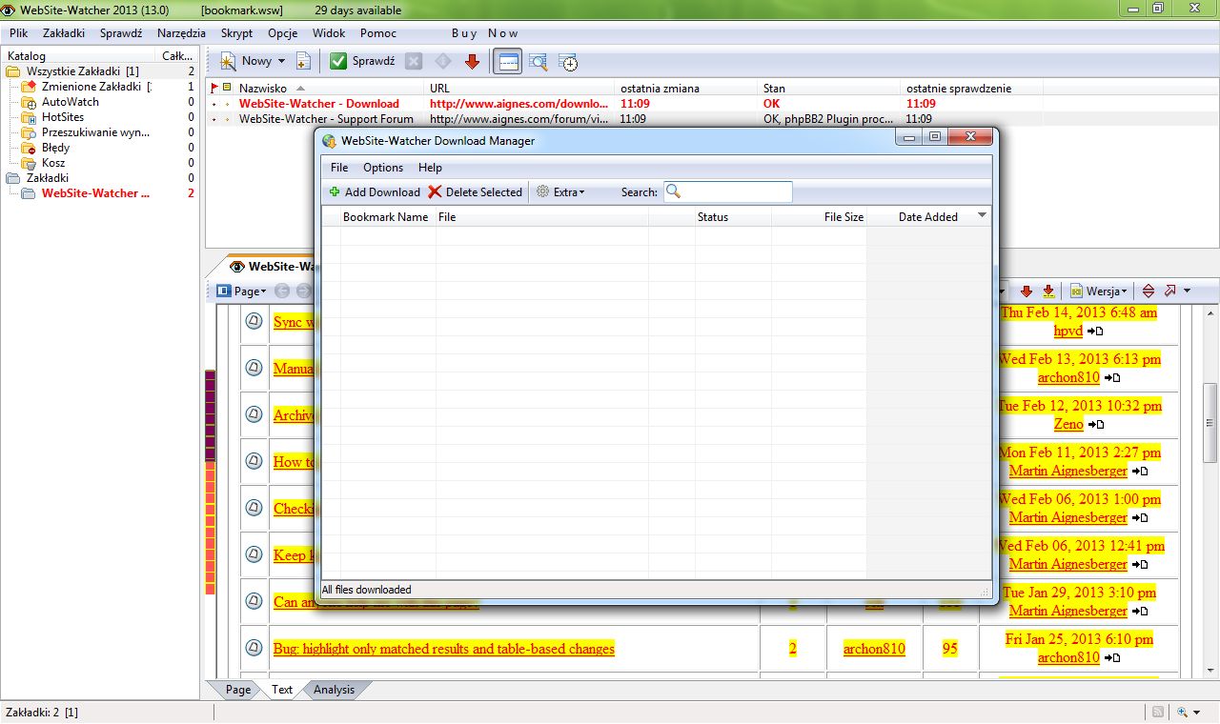Click the grey diamond toolbar icon

(x=442, y=61)
